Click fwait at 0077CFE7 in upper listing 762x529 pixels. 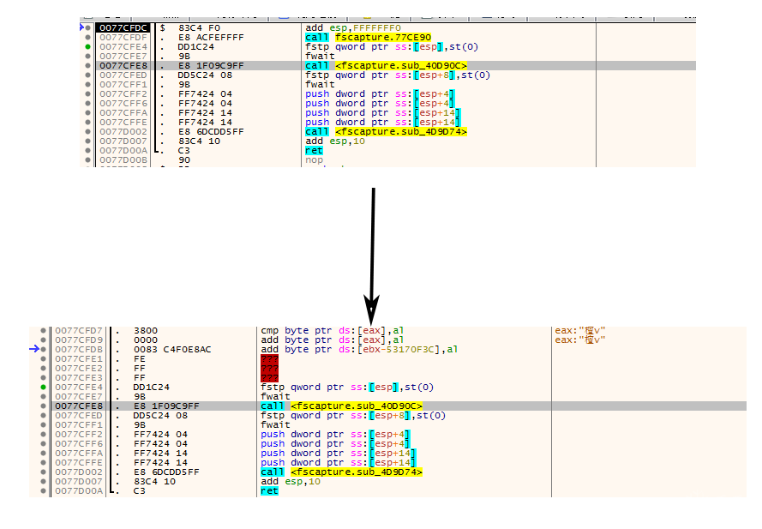320,57
